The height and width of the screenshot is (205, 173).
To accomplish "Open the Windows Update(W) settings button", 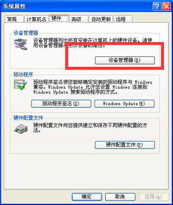I will click(124, 104).
